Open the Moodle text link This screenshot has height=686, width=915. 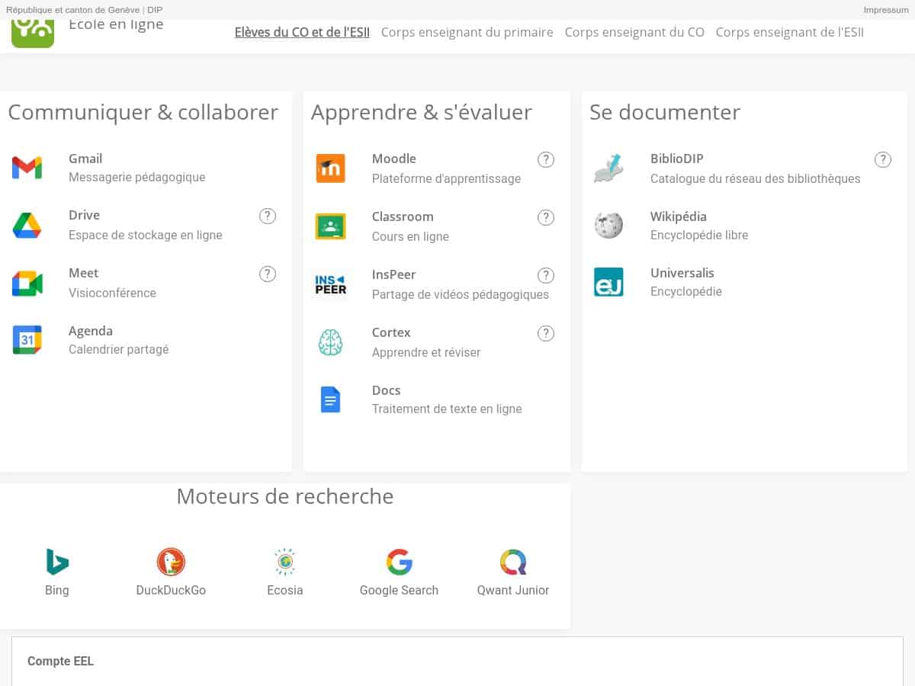click(394, 159)
